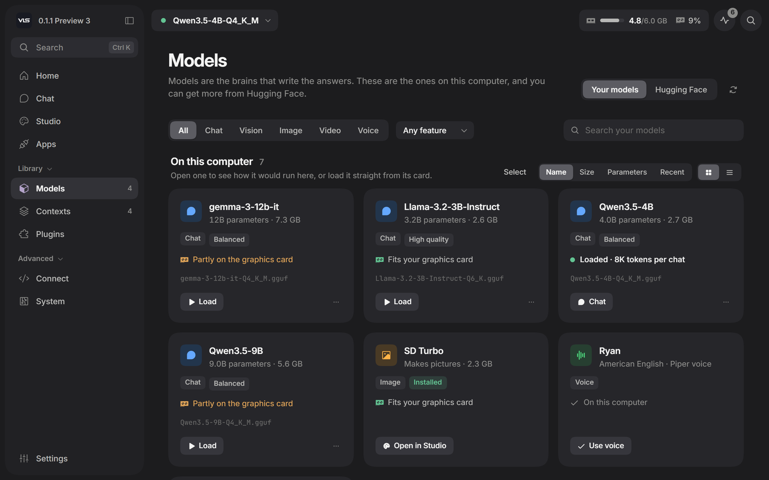The width and height of the screenshot is (769, 480).
Task: Filter models by Vision tab
Action: pyautogui.click(x=251, y=131)
